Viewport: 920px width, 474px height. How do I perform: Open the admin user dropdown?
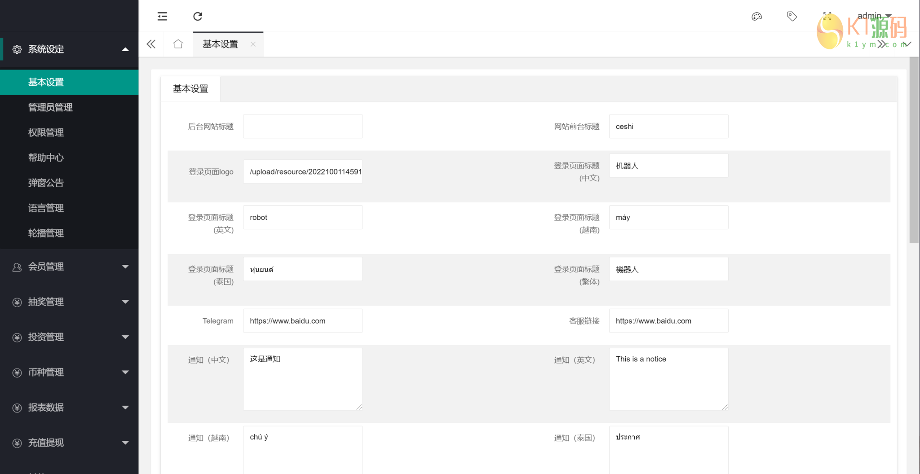click(874, 16)
